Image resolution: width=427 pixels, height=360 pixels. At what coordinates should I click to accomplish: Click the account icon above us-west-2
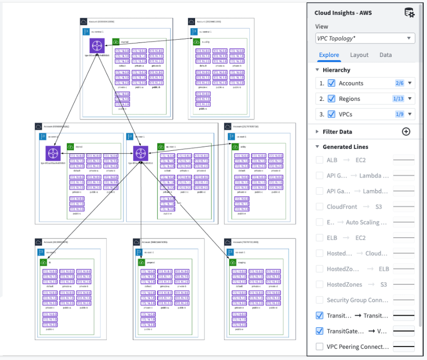[x=38, y=127]
